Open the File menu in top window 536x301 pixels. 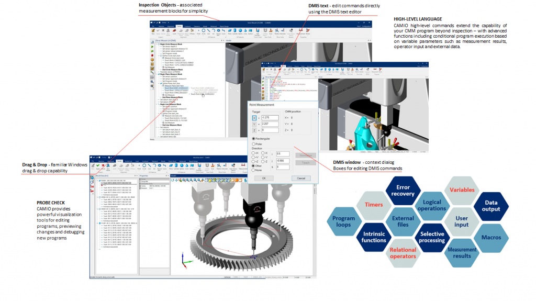pyautogui.click(x=153, y=26)
